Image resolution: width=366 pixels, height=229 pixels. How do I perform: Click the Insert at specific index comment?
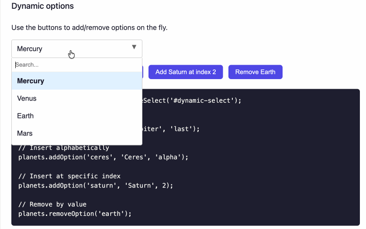[69, 176]
